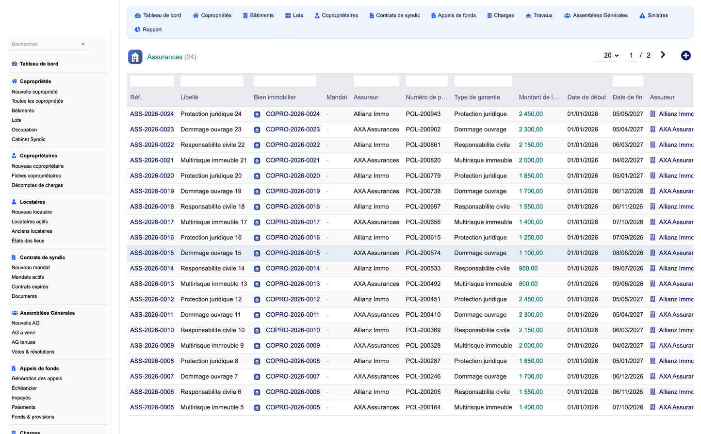Image resolution: width=701 pixels, height=434 pixels.
Task: Sort by Numéro de police column header
Action: pyautogui.click(x=426, y=97)
